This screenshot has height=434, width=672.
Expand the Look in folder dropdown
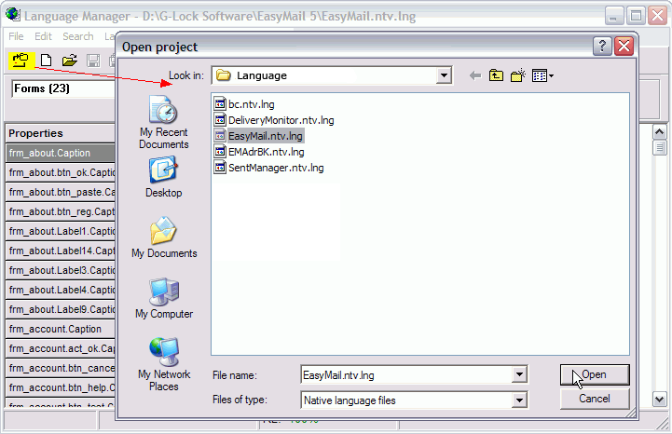point(444,75)
